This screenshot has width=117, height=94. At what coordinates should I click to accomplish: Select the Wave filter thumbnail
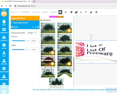point(56,81)
